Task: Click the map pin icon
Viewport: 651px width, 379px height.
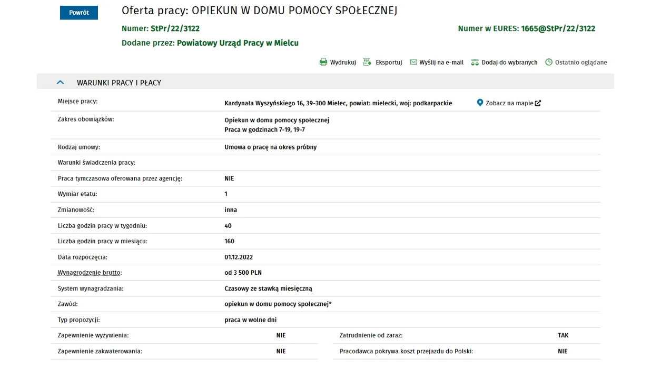Action: [480, 103]
